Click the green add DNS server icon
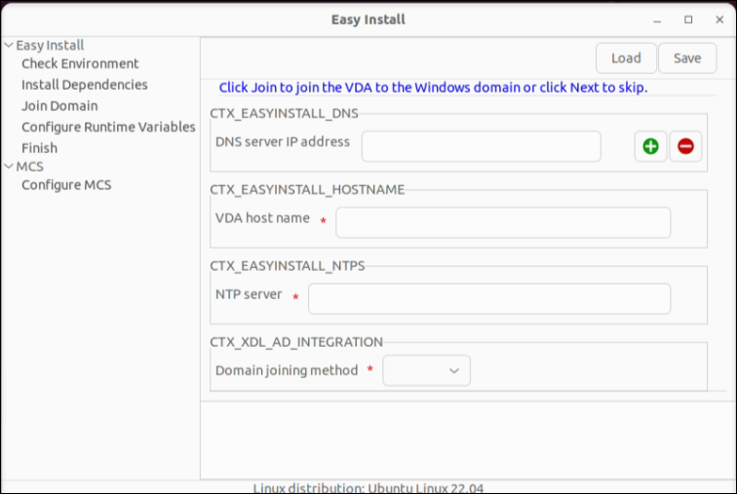 [650, 147]
